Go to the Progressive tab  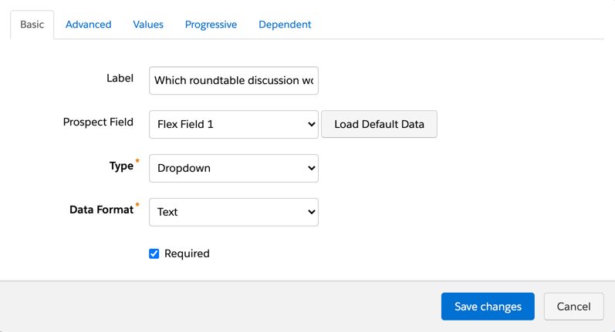click(x=211, y=25)
